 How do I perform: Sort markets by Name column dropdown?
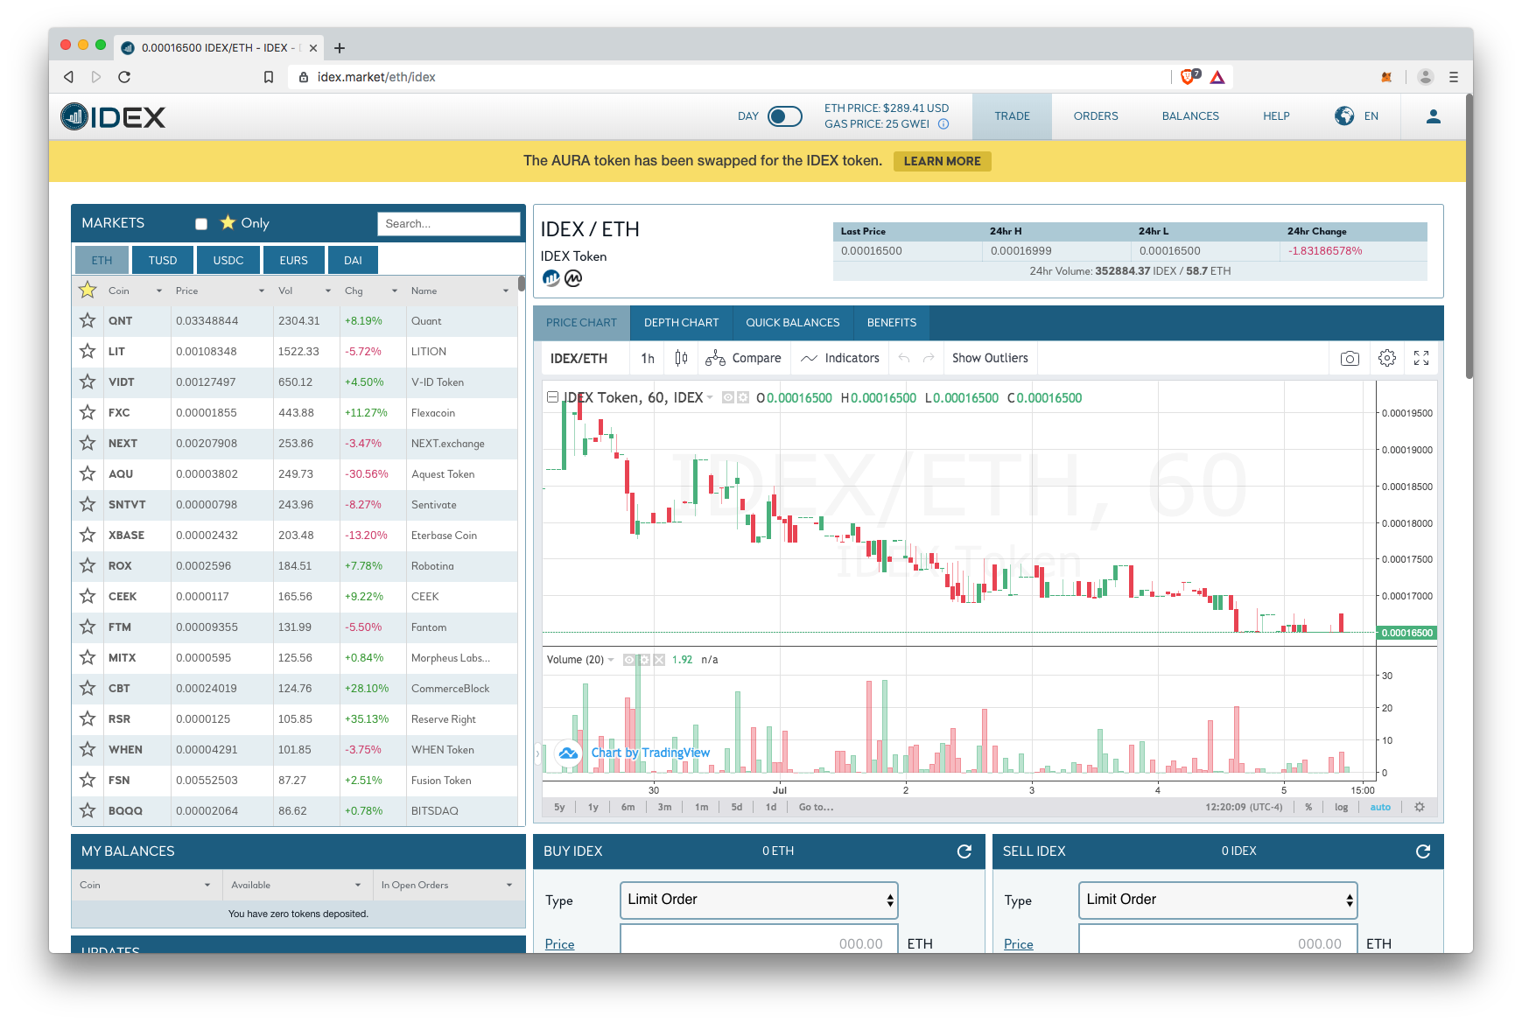pyautogui.click(x=506, y=291)
